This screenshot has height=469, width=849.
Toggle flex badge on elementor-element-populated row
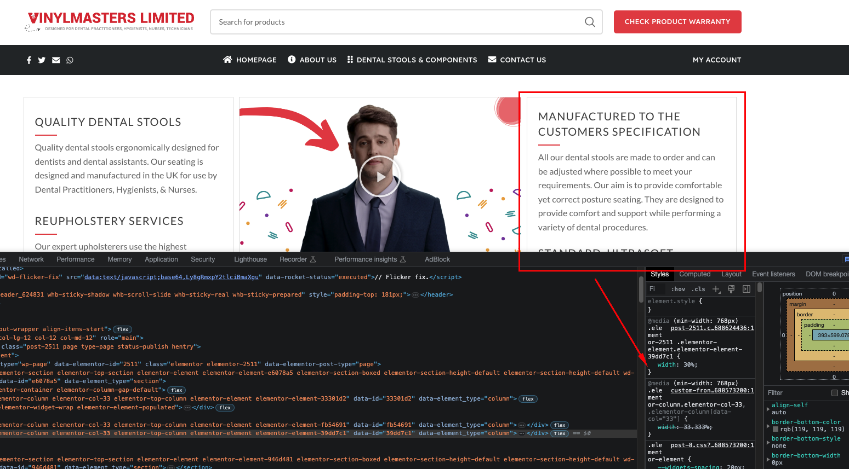pos(225,408)
